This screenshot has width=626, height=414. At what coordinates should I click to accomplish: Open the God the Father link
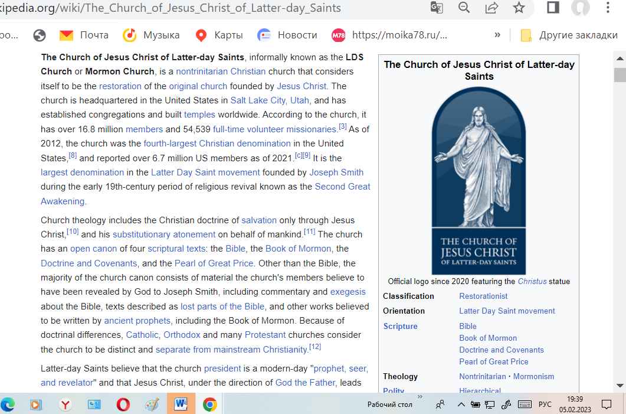click(x=305, y=383)
